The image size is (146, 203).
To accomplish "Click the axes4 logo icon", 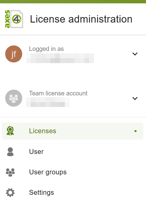I will click(x=14, y=19).
